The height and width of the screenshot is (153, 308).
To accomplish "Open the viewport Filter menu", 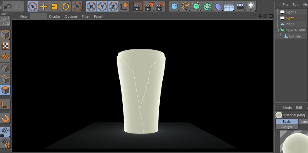I will [x=86, y=16].
